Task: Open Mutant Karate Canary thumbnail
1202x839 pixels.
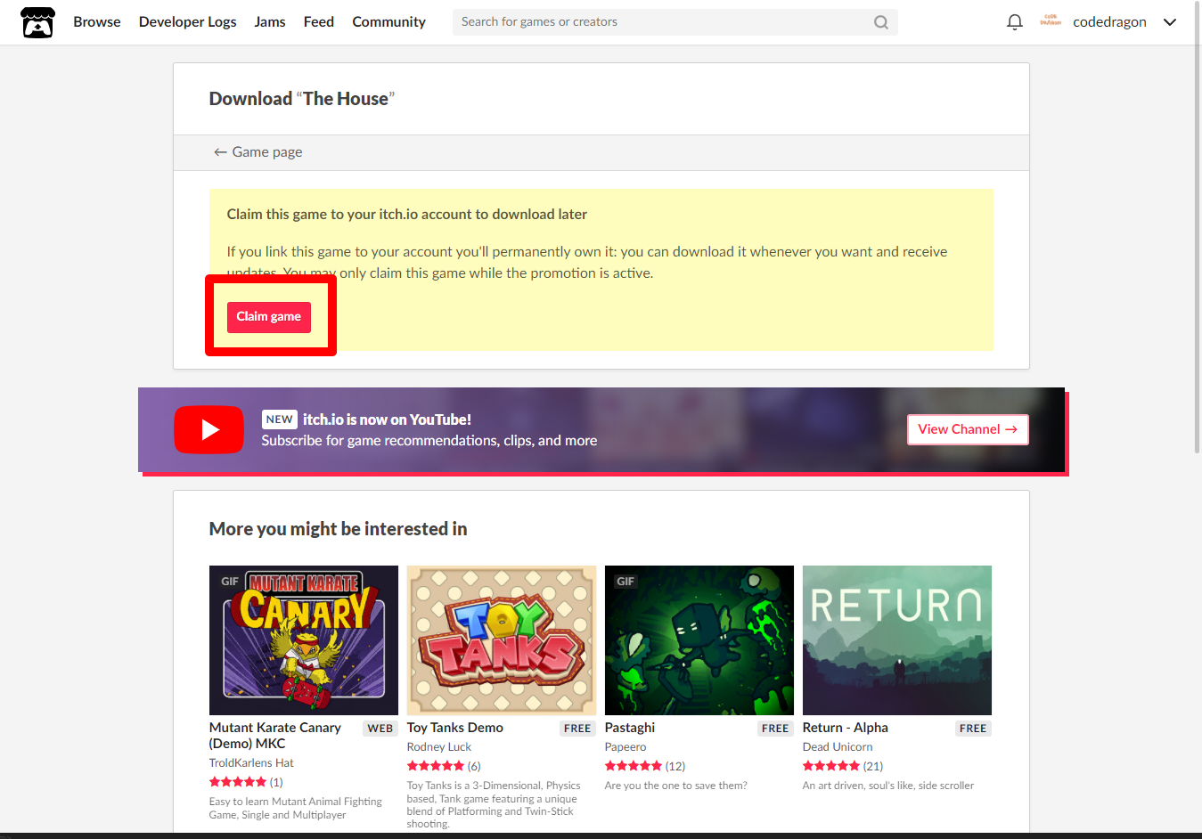Action: pos(304,640)
